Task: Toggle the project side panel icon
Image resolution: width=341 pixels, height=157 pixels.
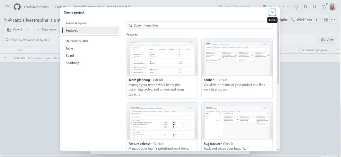Action: [x=326, y=19]
